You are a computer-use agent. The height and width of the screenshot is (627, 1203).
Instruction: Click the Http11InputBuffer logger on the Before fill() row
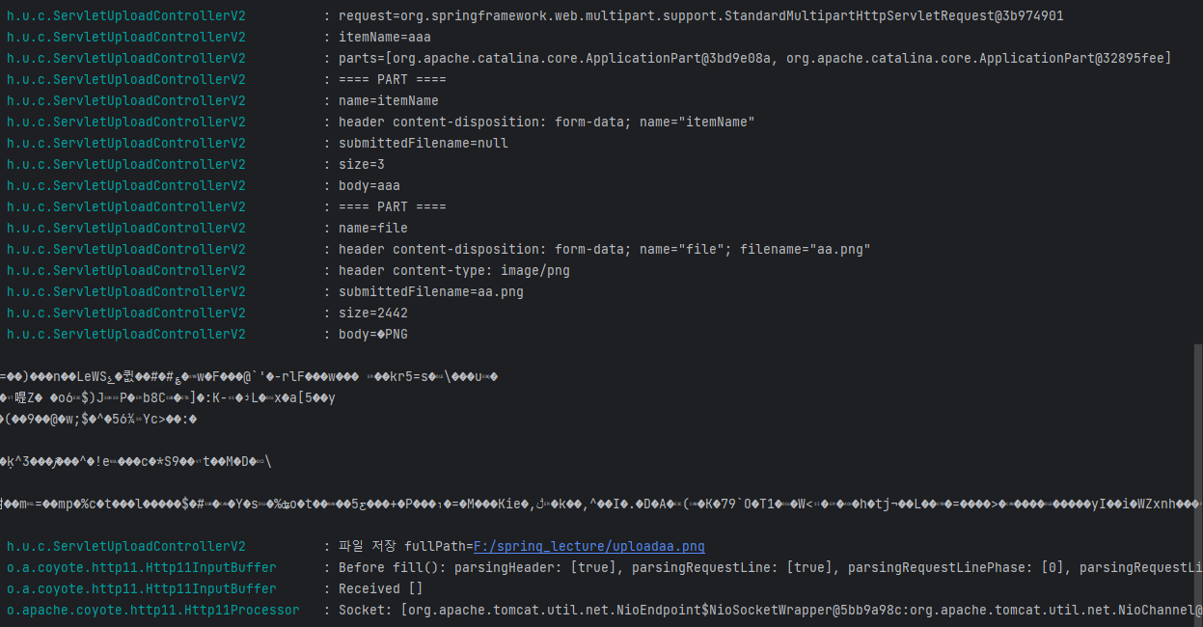click(x=141, y=567)
